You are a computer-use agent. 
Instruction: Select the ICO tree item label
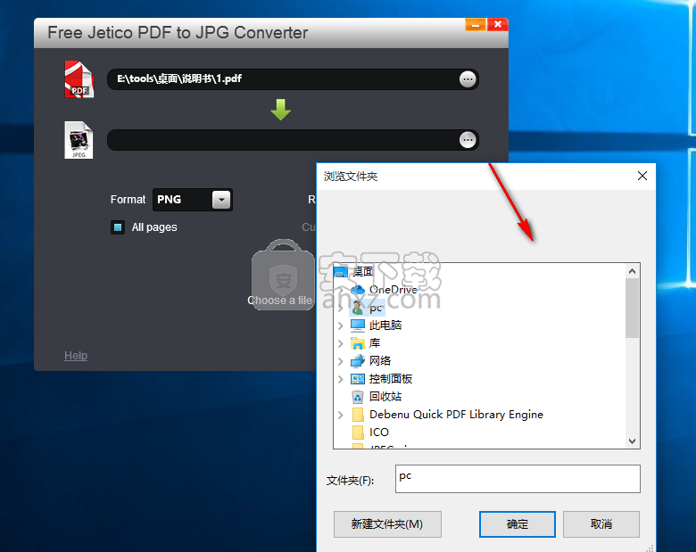pyautogui.click(x=378, y=433)
